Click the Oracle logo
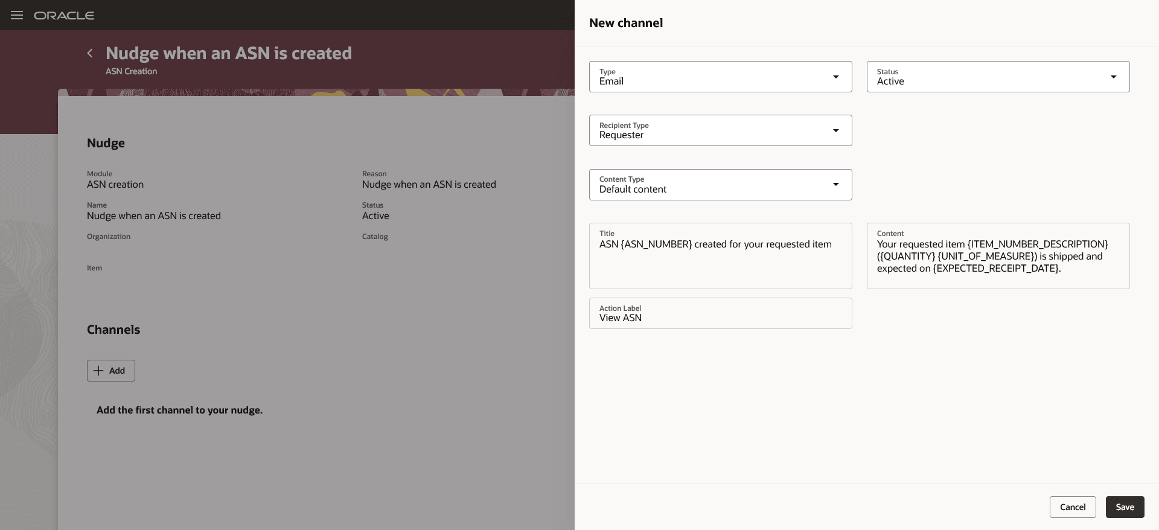This screenshot has height=530, width=1159. (64, 15)
